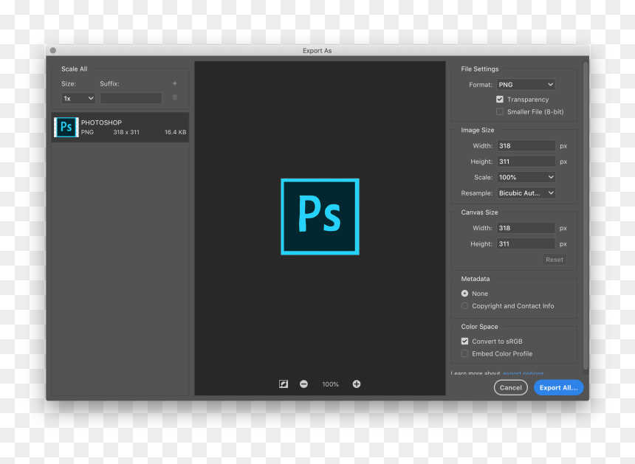Enable Smaller File (8-bit) option
The image size is (635, 464).
click(500, 111)
